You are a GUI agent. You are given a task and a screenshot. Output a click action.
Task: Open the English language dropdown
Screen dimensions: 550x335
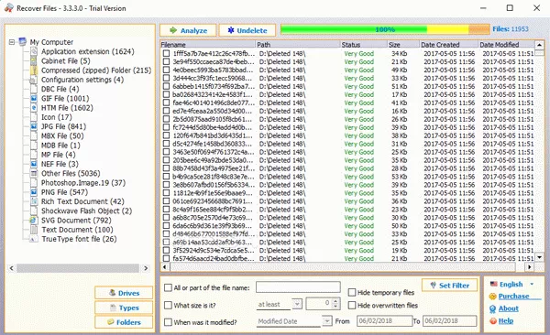pos(532,284)
